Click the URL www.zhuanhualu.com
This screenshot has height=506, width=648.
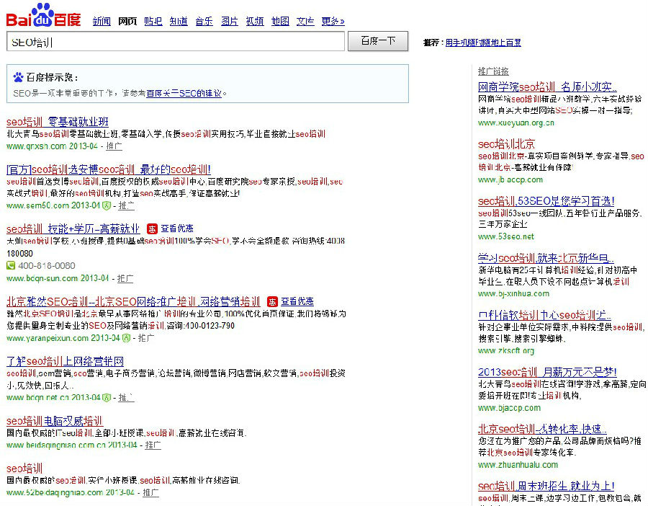point(518,465)
